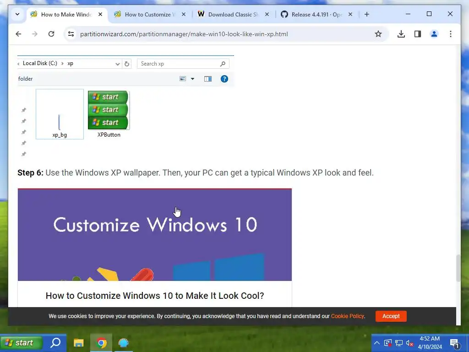Bookmark this page with the star icon
This screenshot has height=352, width=469.
(x=378, y=34)
